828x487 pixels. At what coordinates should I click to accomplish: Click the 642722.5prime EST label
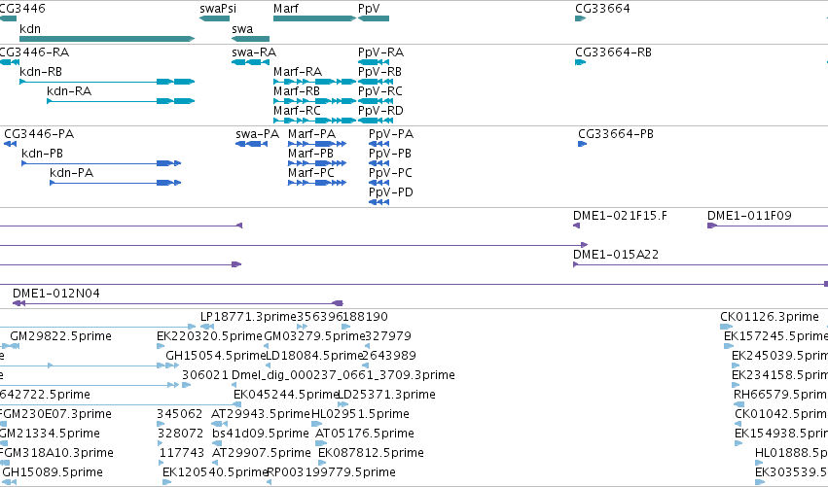point(45,395)
